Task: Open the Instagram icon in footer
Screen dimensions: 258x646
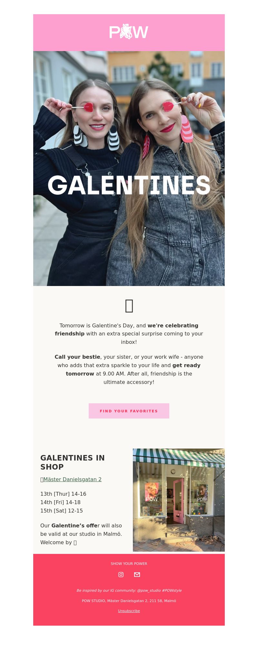Action: point(121,574)
